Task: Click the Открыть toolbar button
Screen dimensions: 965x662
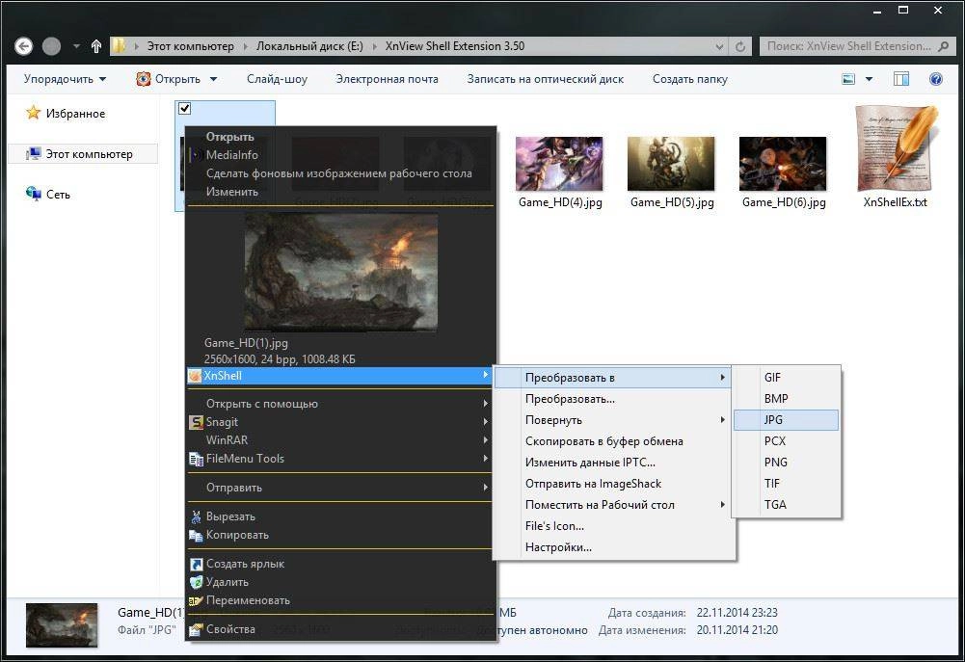Action: (x=170, y=79)
